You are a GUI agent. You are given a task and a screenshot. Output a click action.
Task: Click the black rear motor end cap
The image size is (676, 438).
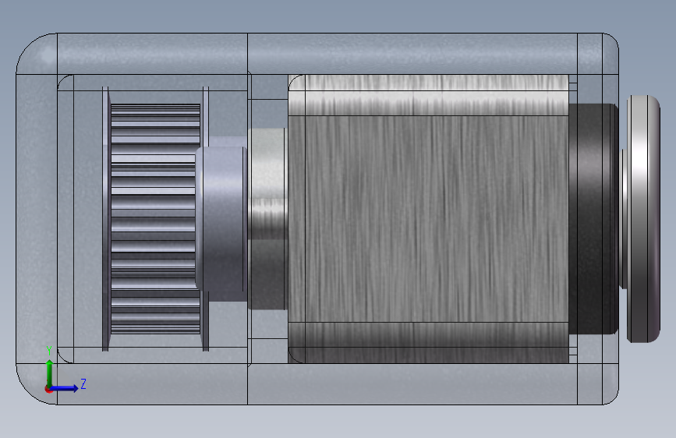click(x=593, y=218)
